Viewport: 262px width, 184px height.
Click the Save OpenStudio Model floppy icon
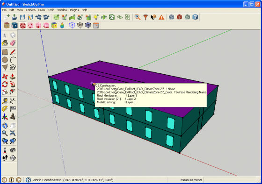22,17
